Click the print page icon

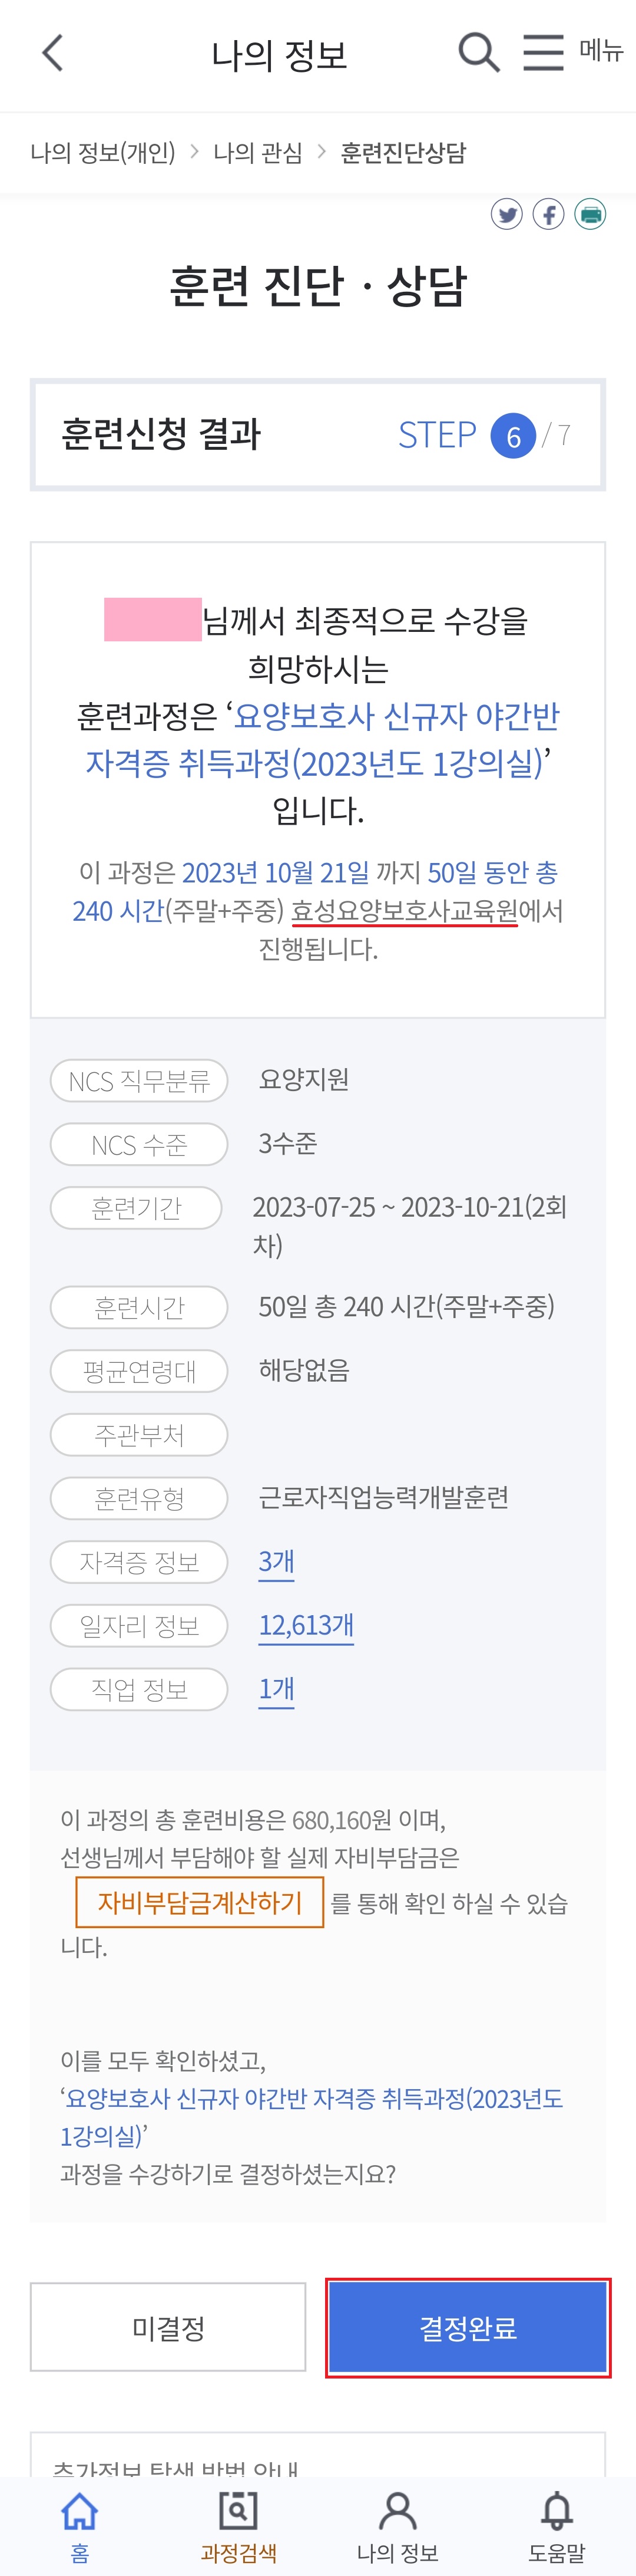coord(590,214)
